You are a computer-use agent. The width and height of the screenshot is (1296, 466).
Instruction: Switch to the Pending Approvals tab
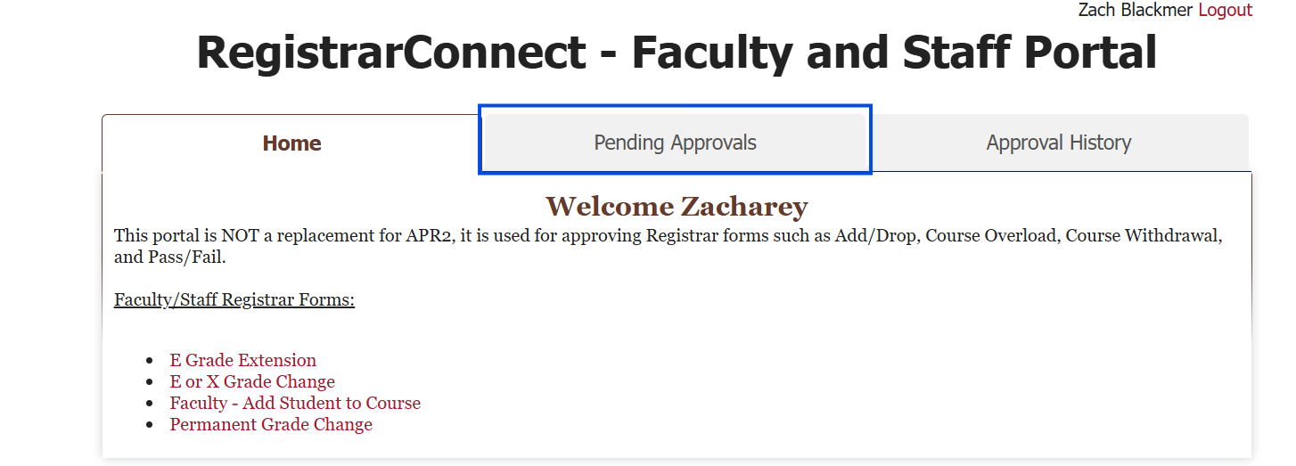click(x=675, y=143)
